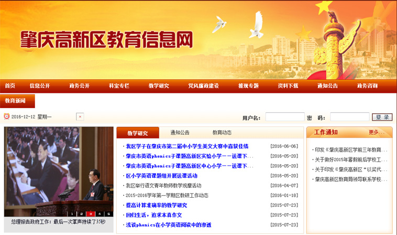Click the broken image icon near date
The height and width of the screenshot is (235, 397).
[80, 116]
